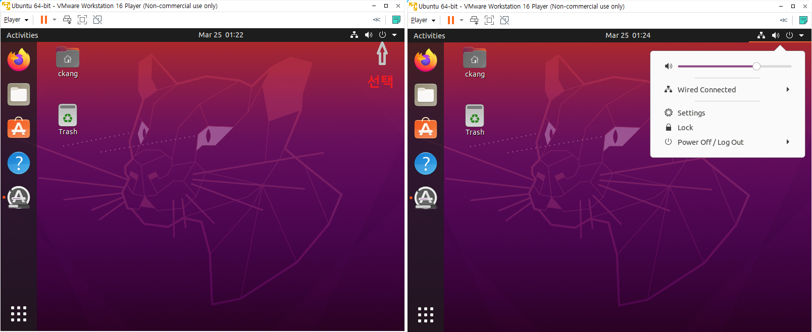812x332 pixels.
Task: Open Settings from system menu
Action: pyautogui.click(x=727, y=113)
